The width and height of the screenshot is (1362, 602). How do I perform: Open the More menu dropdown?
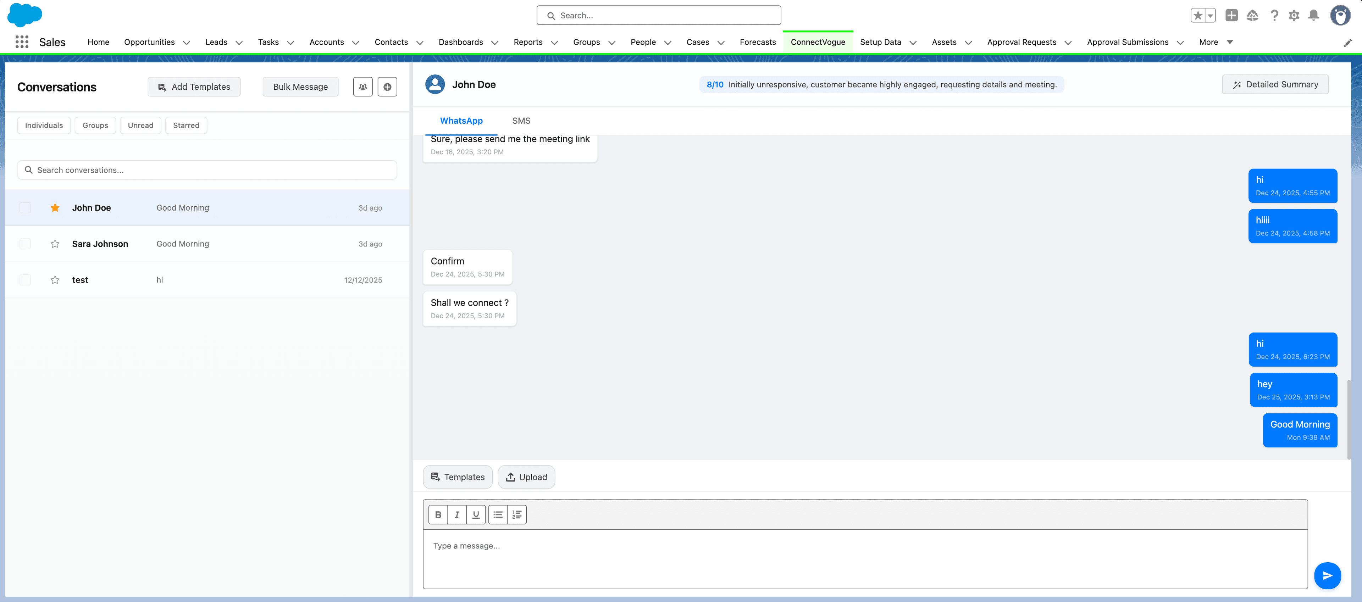tap(1229, 42)
